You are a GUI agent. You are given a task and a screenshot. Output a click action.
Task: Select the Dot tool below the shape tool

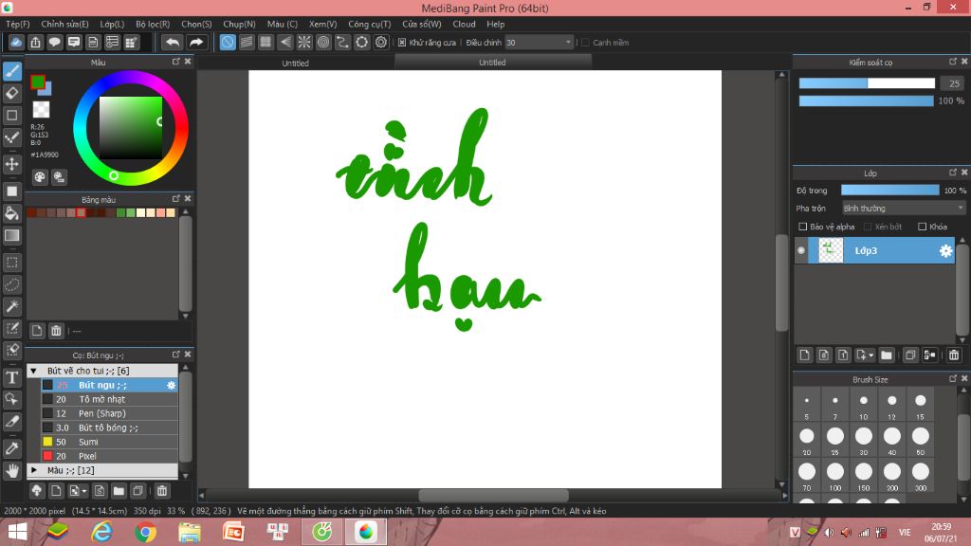(x=11, y=137)
